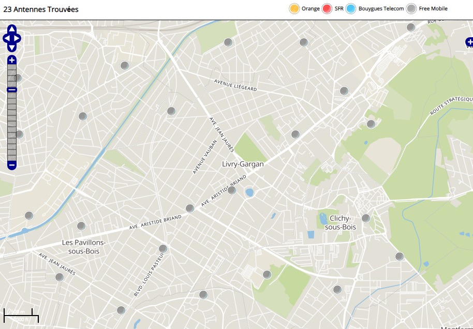Click the pan up arrow
Image resolution: width=473 pixels, height=329 pixels.
[x=12, y=29]
